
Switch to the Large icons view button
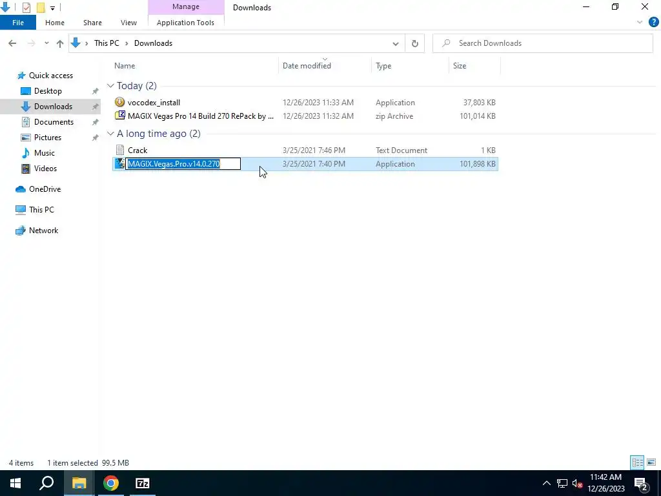coord(651,462)
